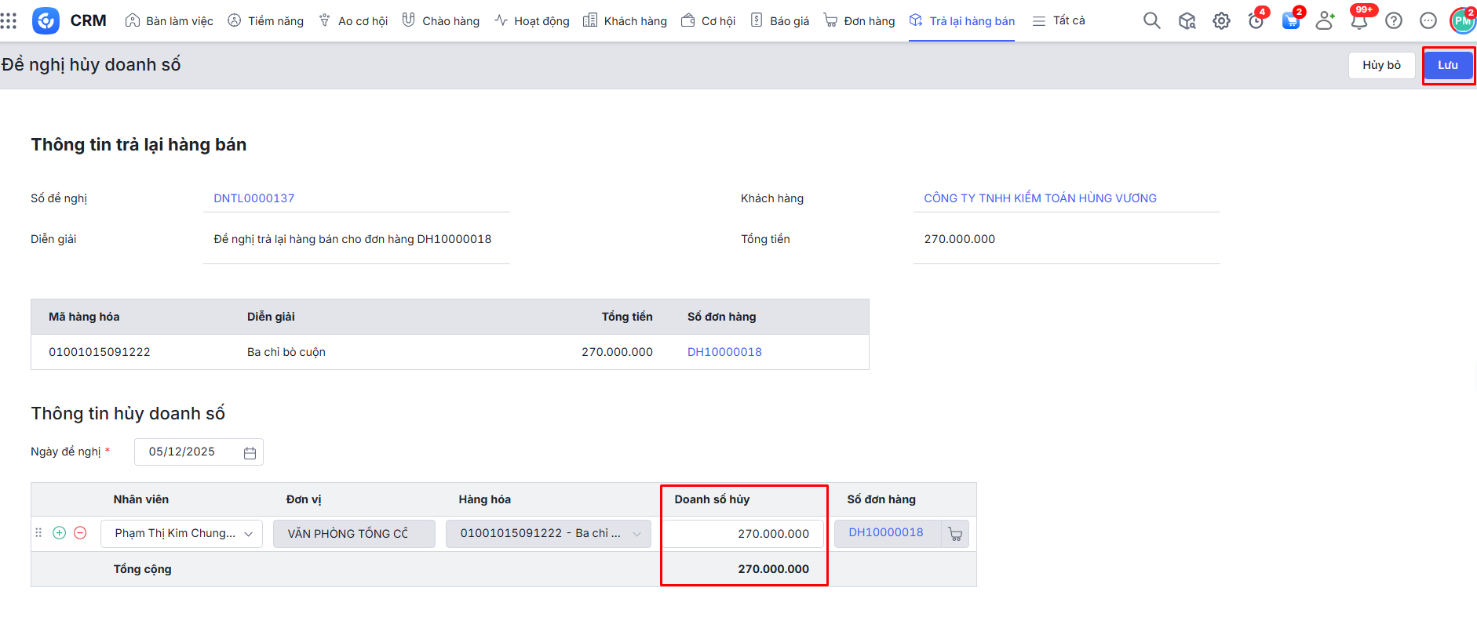
Task: Open the settings gear icon
Action: pos(1221,21)
